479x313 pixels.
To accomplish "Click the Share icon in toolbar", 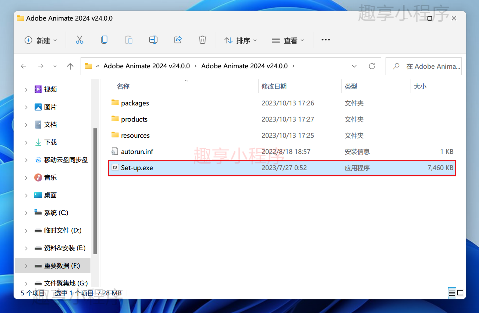I will point(178,40).
